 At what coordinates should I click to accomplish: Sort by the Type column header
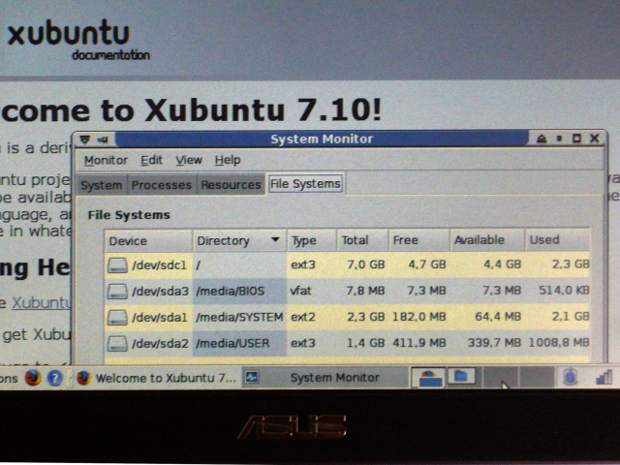(312, 240)
